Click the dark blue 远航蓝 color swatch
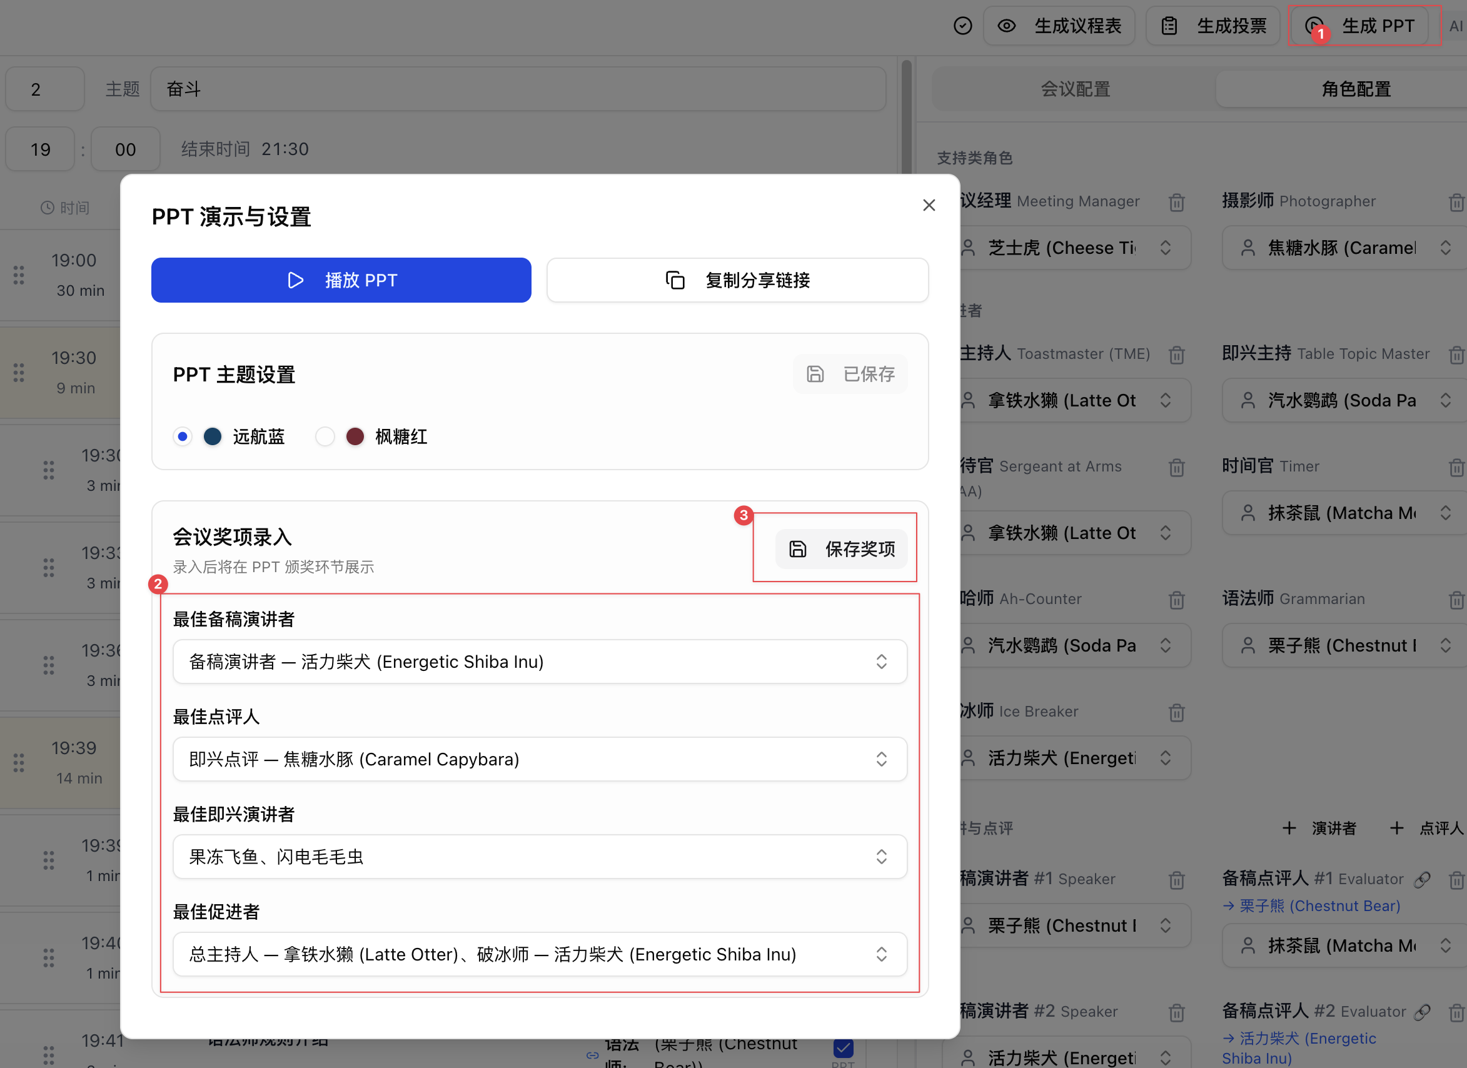This screenshot has width=1467, height=1068. 213,436
